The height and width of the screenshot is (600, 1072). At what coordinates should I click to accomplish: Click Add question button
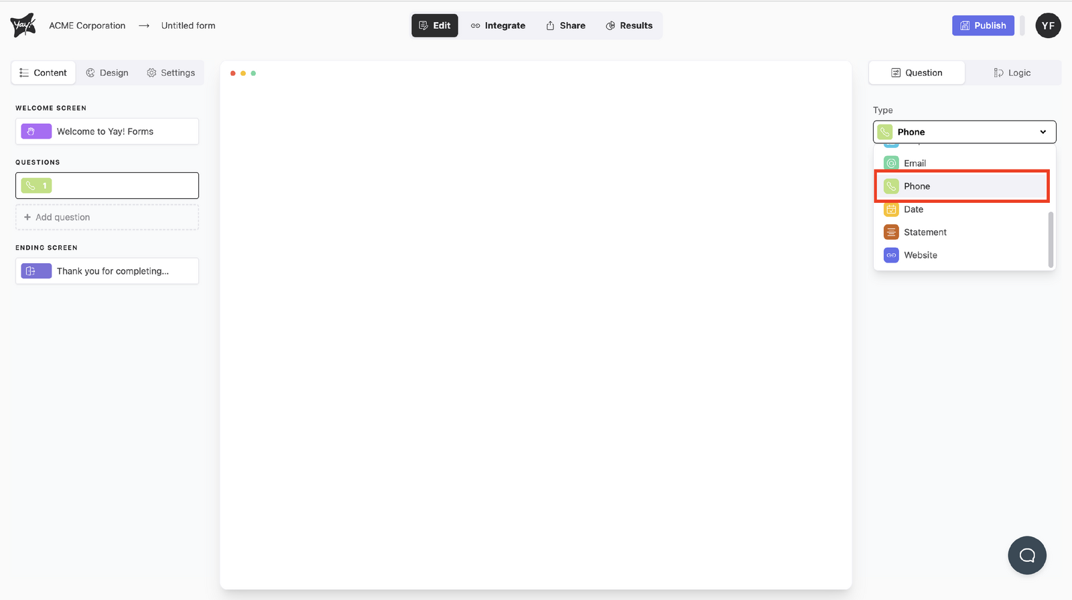pyautogui.click(x=107, y=217)
